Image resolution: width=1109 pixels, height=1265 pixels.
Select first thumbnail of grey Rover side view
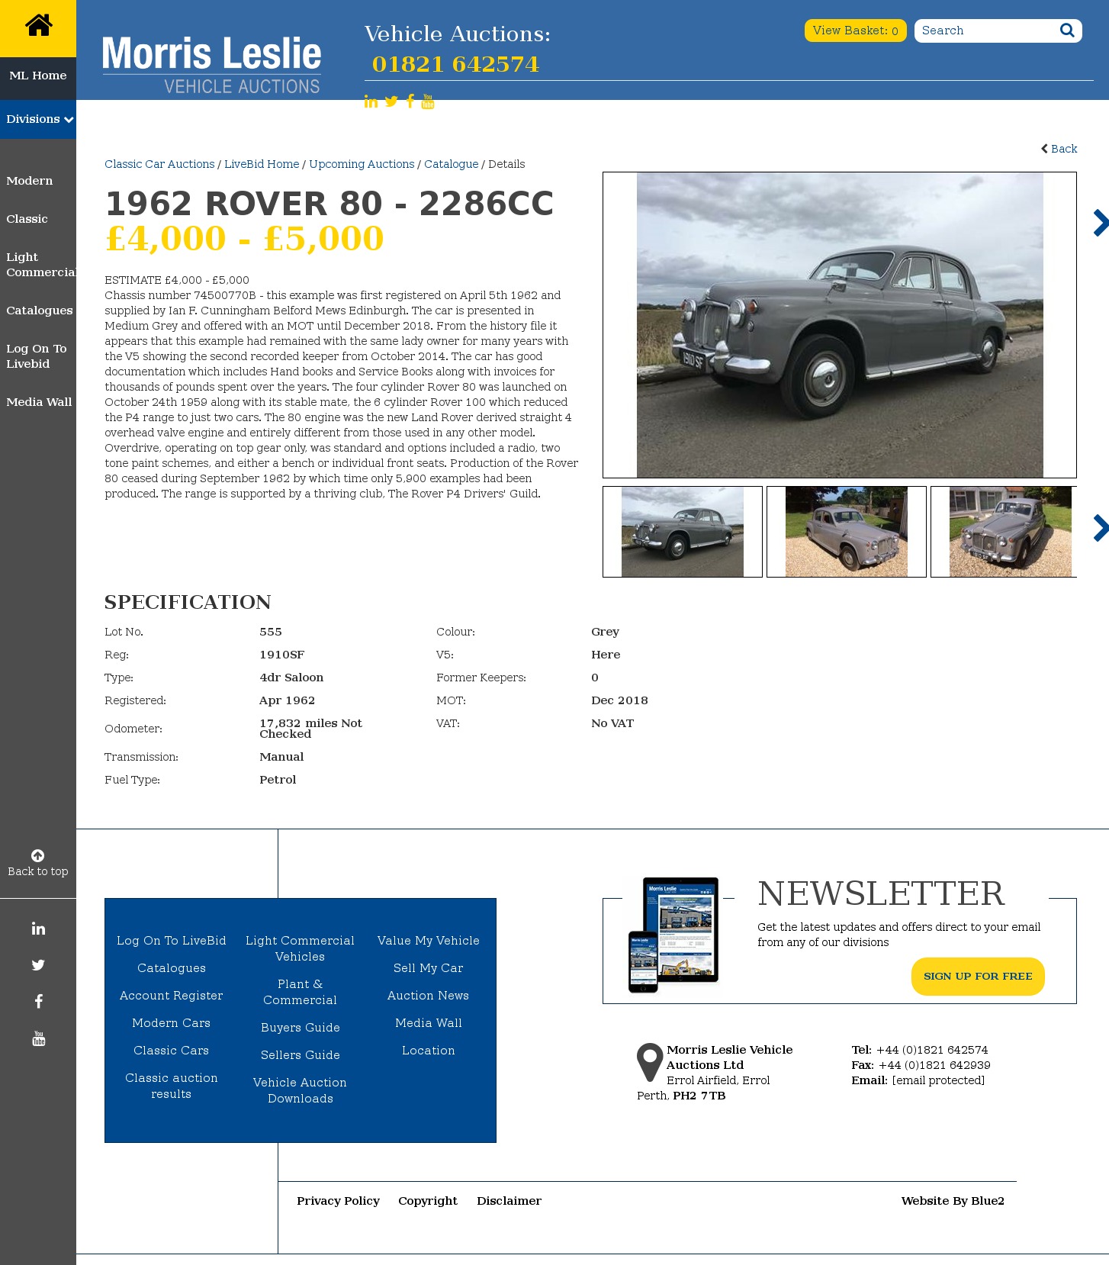click(x=683, y=532)
